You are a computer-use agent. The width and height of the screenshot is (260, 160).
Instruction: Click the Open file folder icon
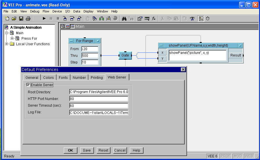coord(14,19)
